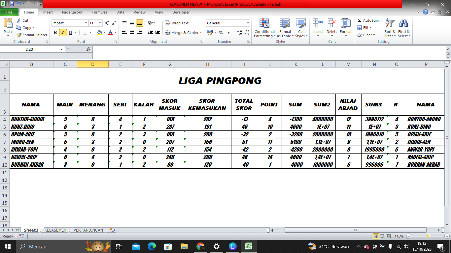The image size is (451, 253).
Task: Open the font name dropdown
Action: 86,23
